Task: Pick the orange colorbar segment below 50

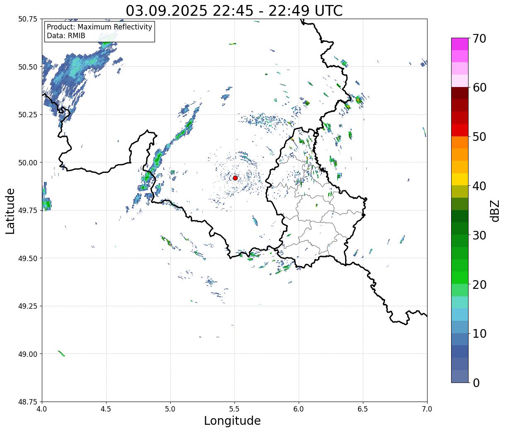Action: (460, 142)
